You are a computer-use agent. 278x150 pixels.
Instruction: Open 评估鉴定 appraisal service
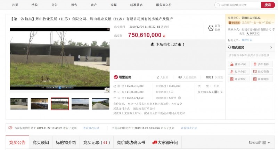[238, 79]
